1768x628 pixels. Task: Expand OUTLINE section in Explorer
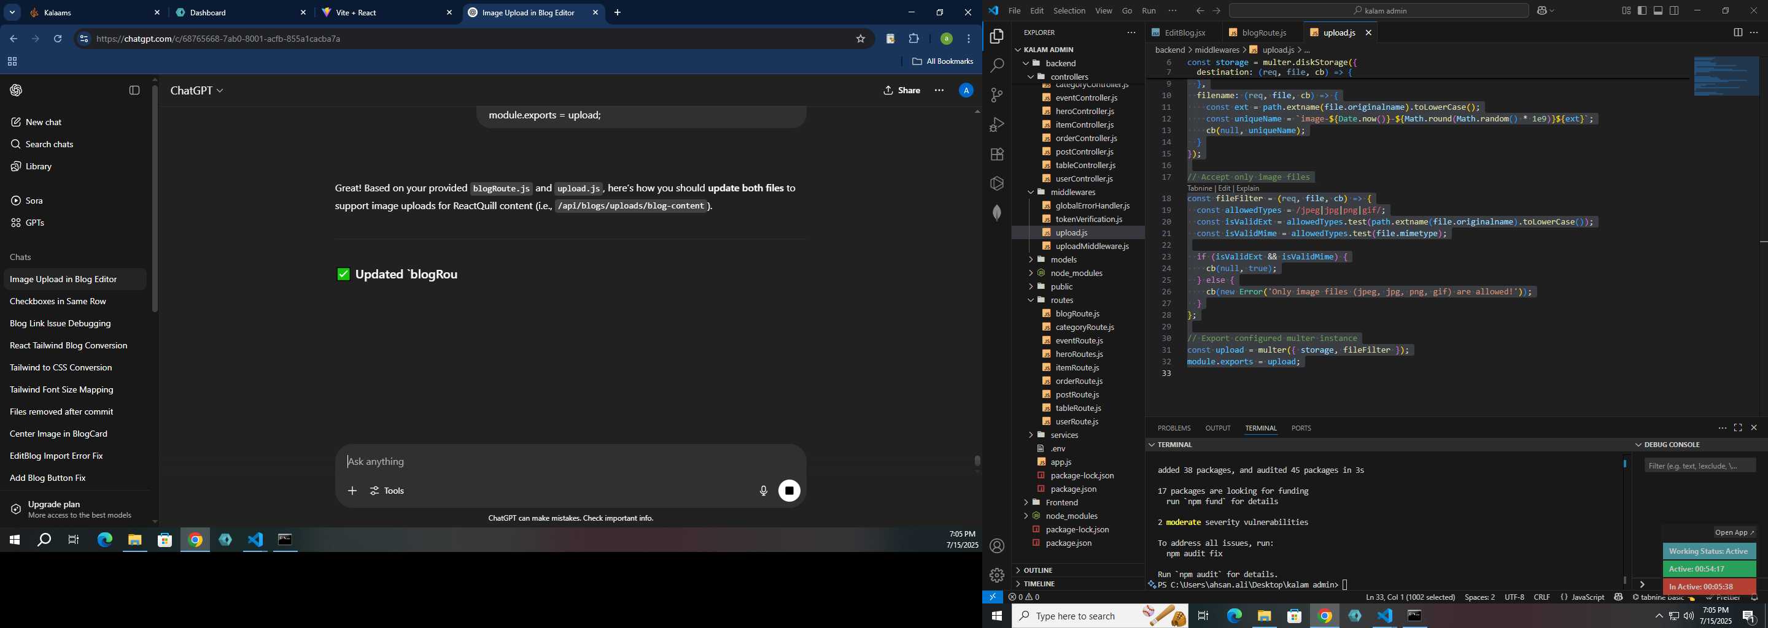pyautogui.click(x=1078, y=570)
